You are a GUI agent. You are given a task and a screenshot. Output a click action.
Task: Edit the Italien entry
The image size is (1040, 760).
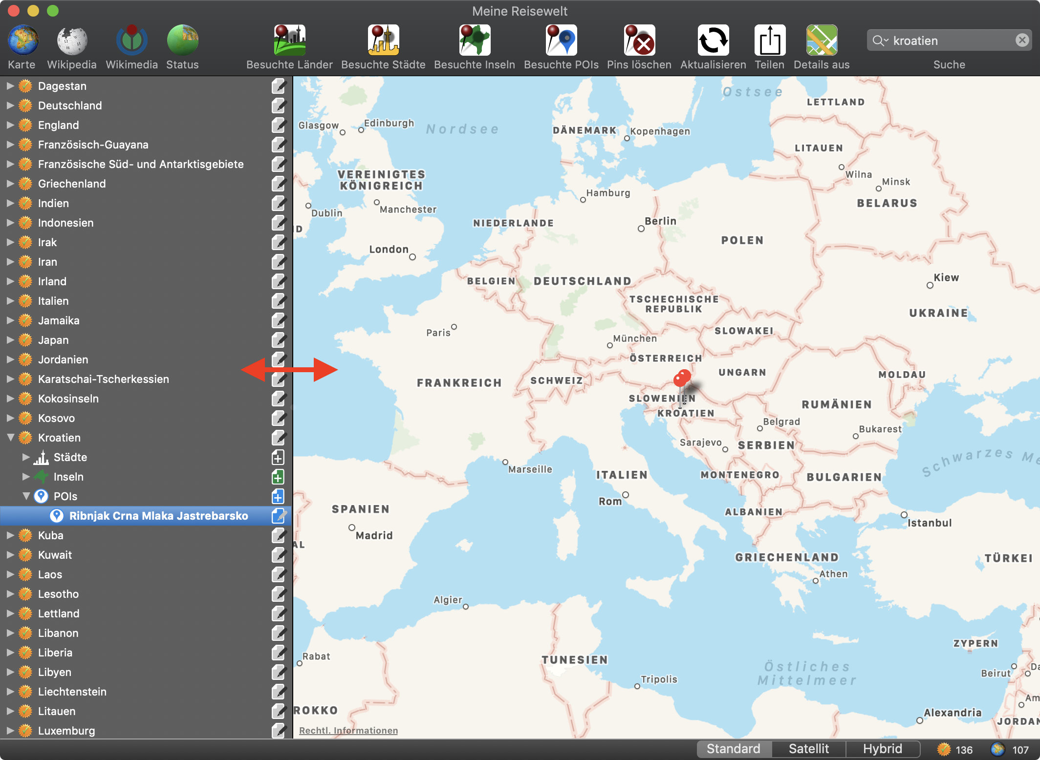coord(278,301)
